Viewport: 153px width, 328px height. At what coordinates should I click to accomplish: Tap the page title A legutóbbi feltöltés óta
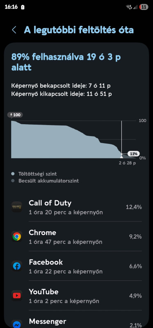click(79, 30)
